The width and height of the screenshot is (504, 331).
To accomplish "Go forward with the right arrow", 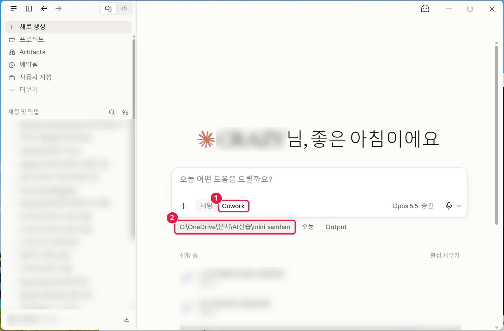I will click(58, 9).
